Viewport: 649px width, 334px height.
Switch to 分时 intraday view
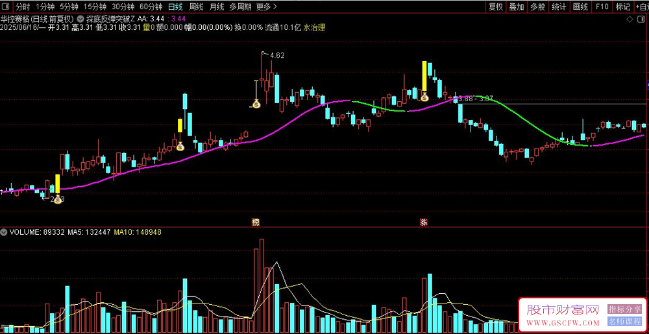click(22, 6)
